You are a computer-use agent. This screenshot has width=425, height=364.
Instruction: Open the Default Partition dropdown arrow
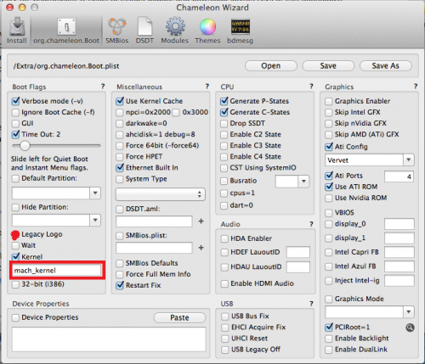(95, 193)
